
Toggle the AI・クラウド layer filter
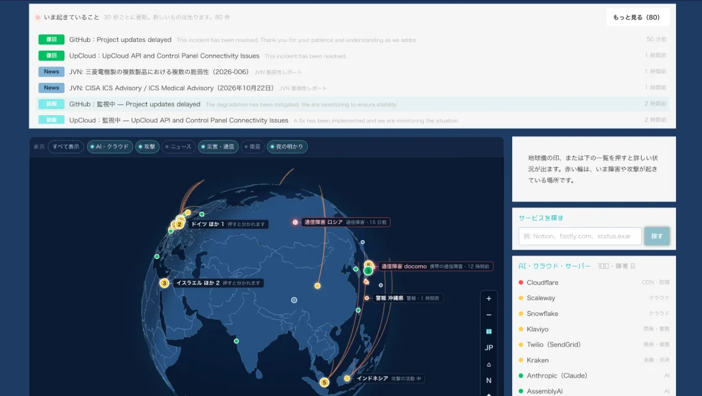click(x=110, y=147)
